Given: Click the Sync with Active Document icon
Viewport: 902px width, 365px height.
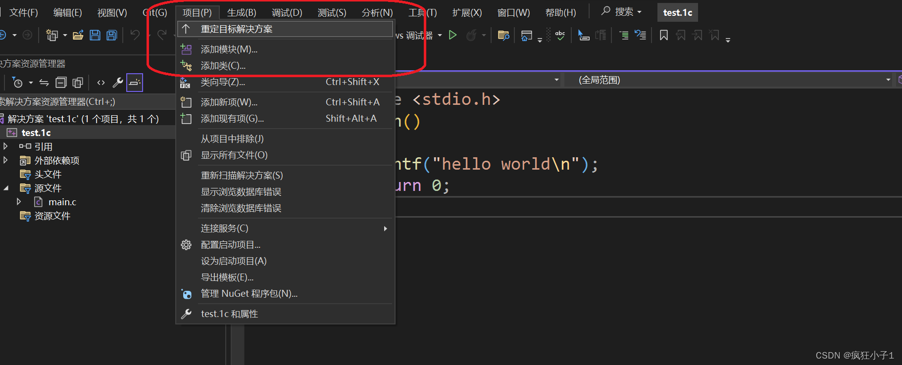Looking at the screenshot, I should [x=44, y=83].
